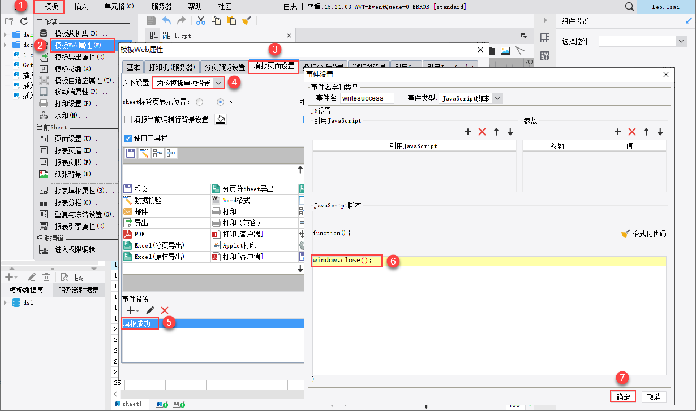Open the 插入 menu
Image resolution: width=696 pixels, height=411 pixels.
[x=81, y=7]
